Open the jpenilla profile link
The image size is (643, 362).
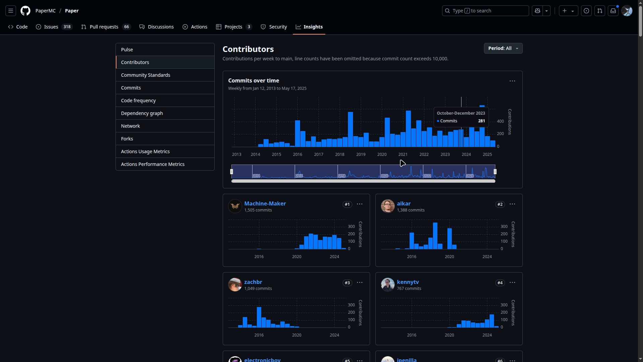click(407, 360)
